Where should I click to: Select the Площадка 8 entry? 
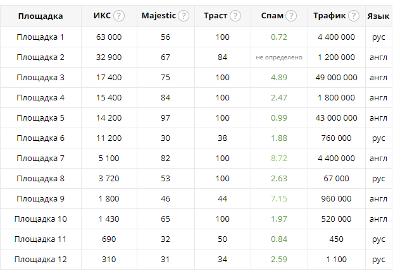click(41, 179)
